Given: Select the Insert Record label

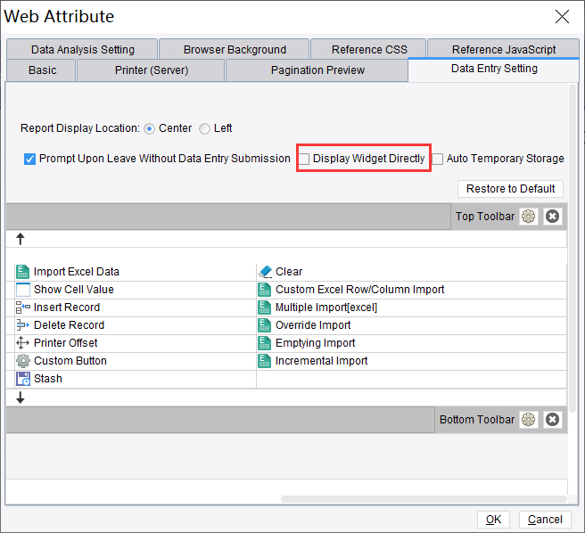Looking at the screenshot, I should point(67,307).
